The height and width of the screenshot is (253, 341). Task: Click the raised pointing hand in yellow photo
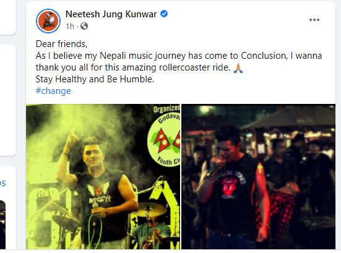[x=72, y=139]
